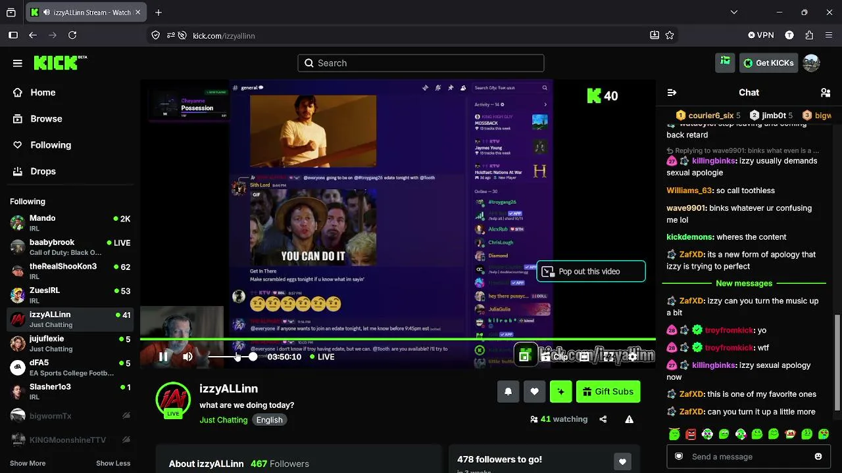842x473 pixels.
Task: Click gifter jimb0t in chat leaderboard
Action: point(771,116)
